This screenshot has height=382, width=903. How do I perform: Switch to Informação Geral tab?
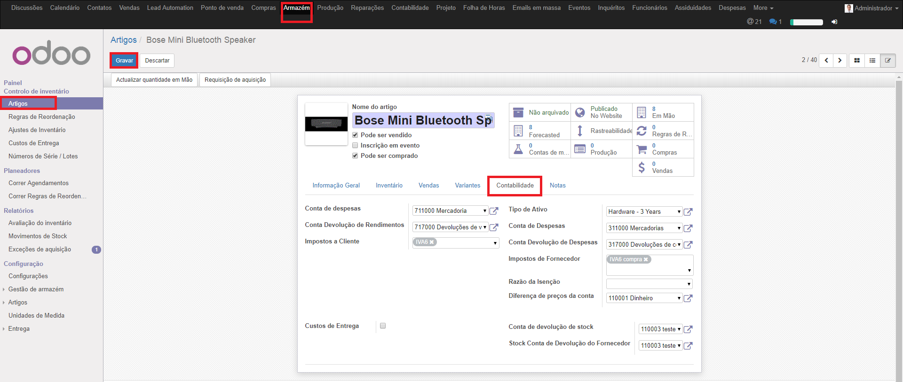click(x=336, y=186)
